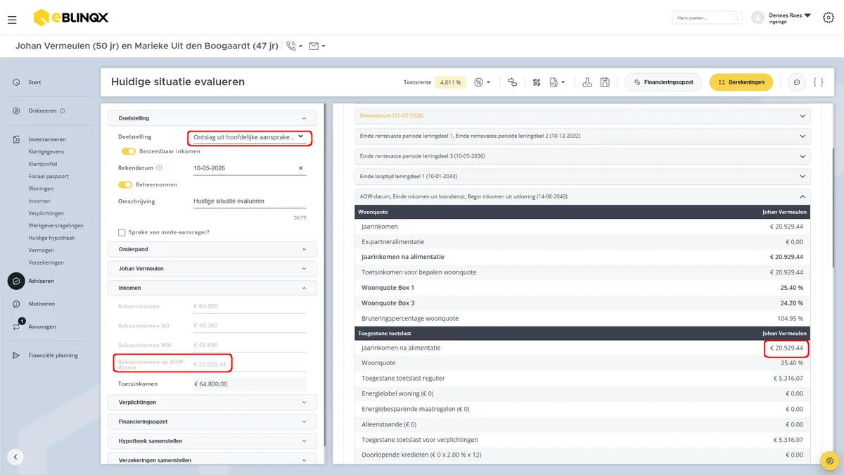Image resolution: width=844 pixels, height=475 pixels.
Task: Go to Klantgegevens in sidebar
Action: click(46, 151)
